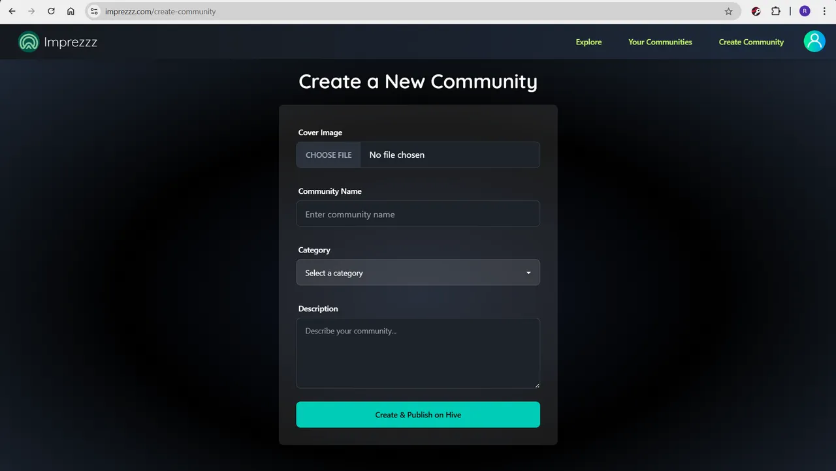Click the browser back arrow
Image resolution: width=836 pixels, height=471 pixels.
12,11
